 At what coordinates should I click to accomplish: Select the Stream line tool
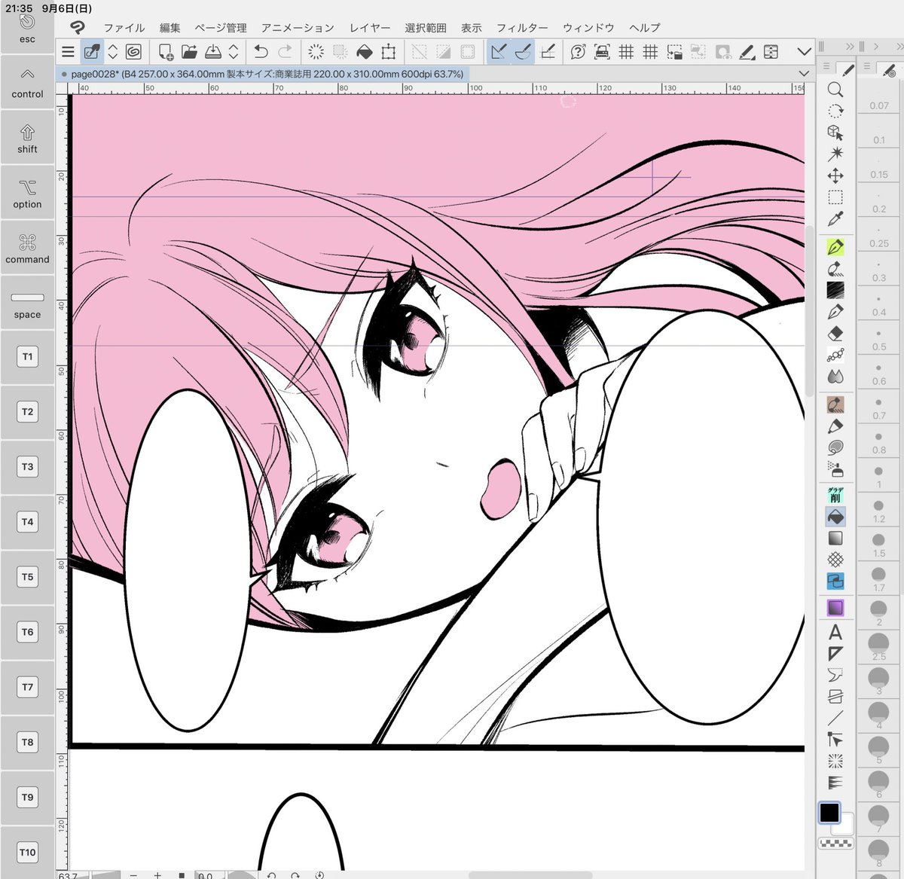pos(835,783)
